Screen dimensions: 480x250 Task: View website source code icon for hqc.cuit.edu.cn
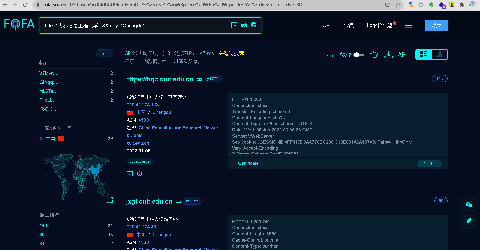[130, 174]
